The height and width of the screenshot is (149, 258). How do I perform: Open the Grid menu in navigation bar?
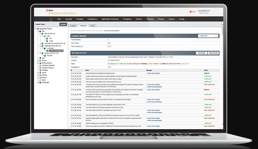click(51, 19)
